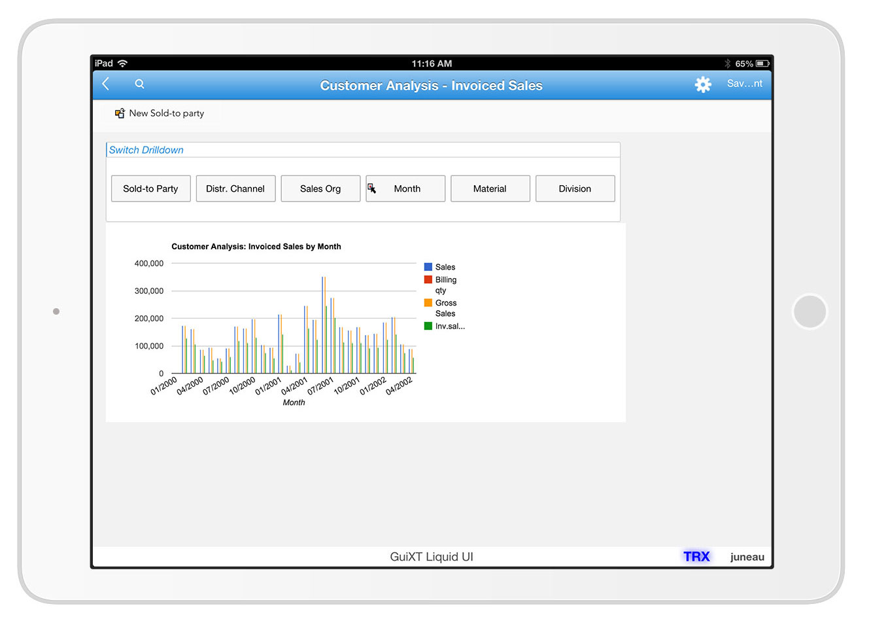Image resolution: width=869 pixels, height=619 pixels.
Task: Tap the back arrow in the header
Action: (x=106, y=84)
